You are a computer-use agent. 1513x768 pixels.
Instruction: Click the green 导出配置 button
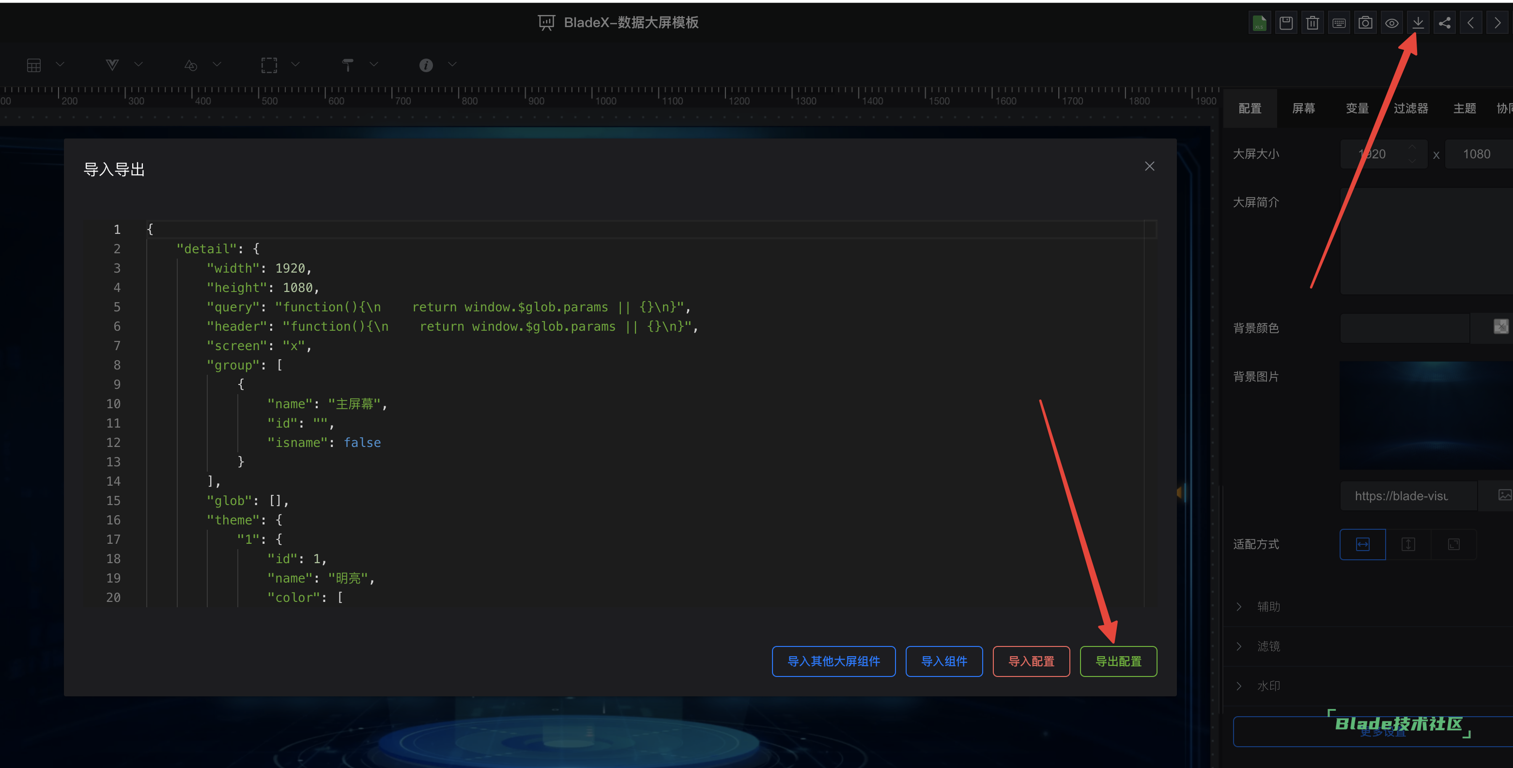[x=1118, y=662]
